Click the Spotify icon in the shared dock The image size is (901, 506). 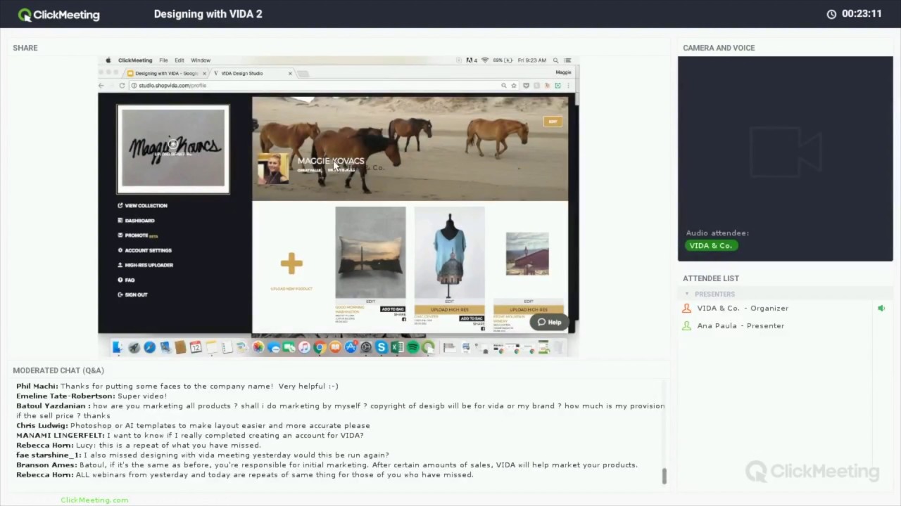point(413,347)
